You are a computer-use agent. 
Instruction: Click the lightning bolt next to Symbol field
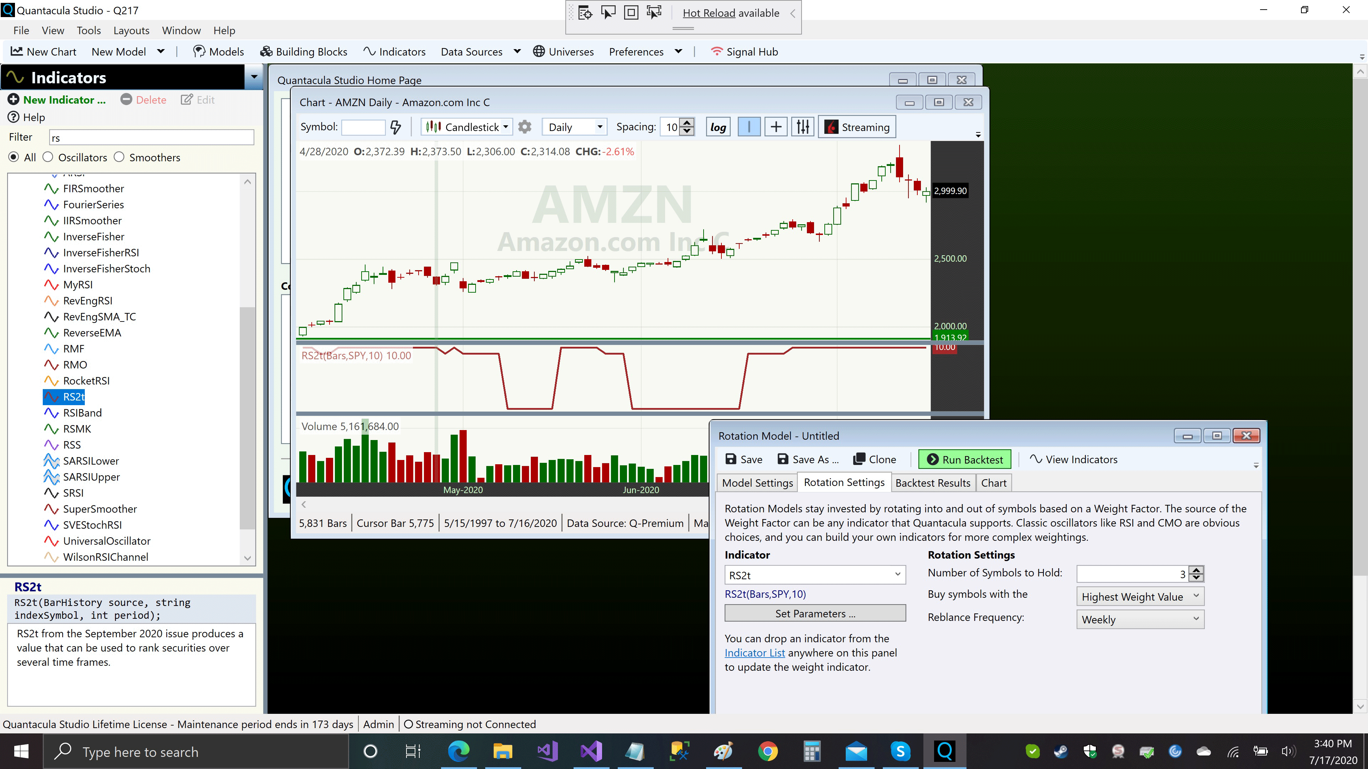396,127
